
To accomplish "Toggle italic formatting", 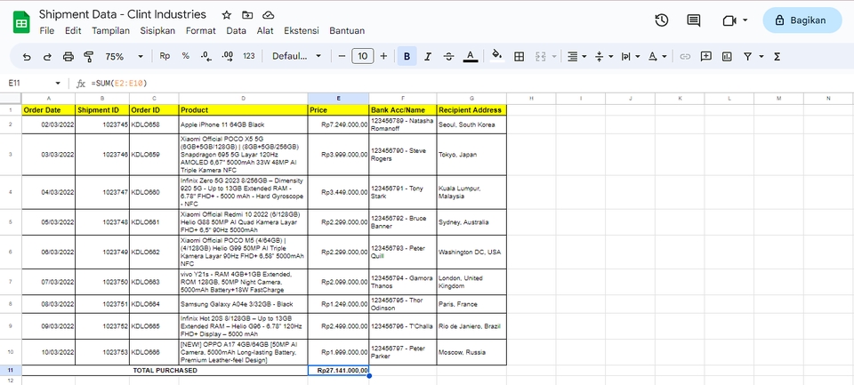I will (x=428, y=56).
